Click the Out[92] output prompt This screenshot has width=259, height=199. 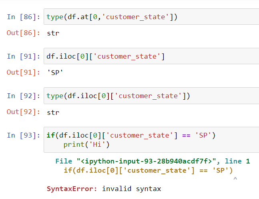pyautogui.click(x=23, y=112)
